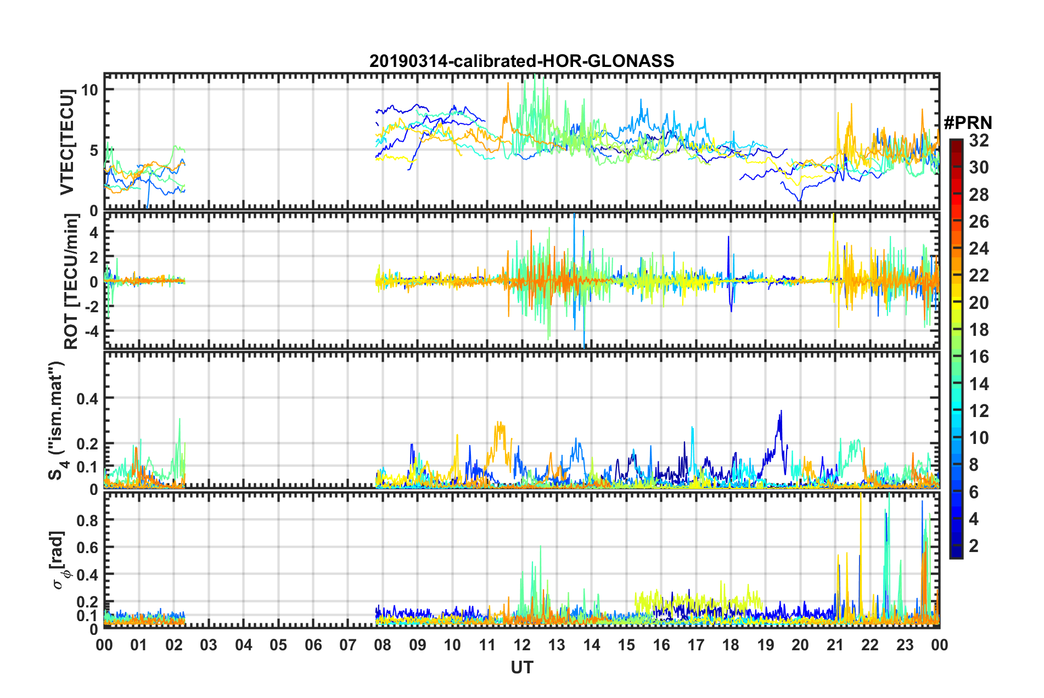Screen dimensions: 1044x698
Task: Click VTEC axis tick label "5"
Action: 93,150
